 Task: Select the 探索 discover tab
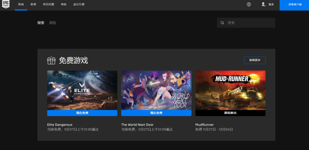point(41,23)
